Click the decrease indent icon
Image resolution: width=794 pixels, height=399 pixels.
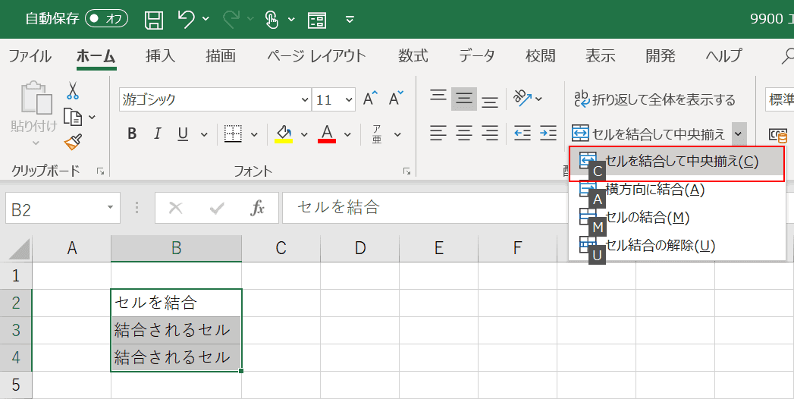tap(522, 134)
